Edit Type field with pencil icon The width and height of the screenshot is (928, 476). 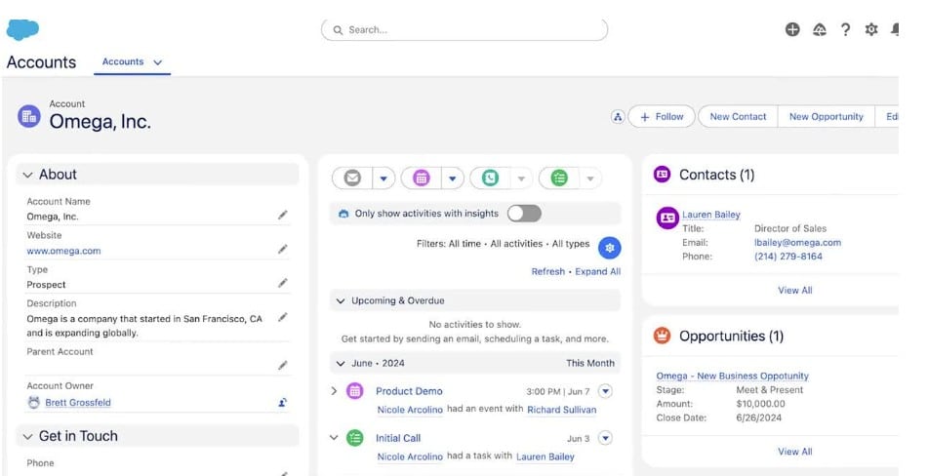pos(283,283)
